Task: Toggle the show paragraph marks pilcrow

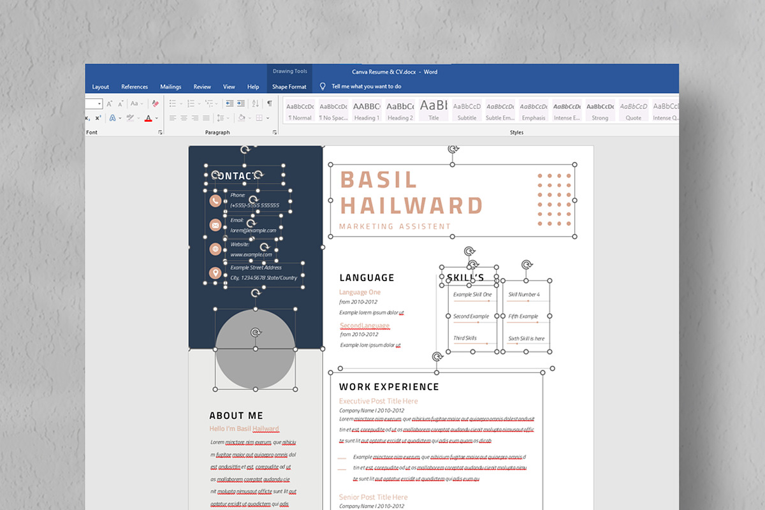Action: click(270, 103)
